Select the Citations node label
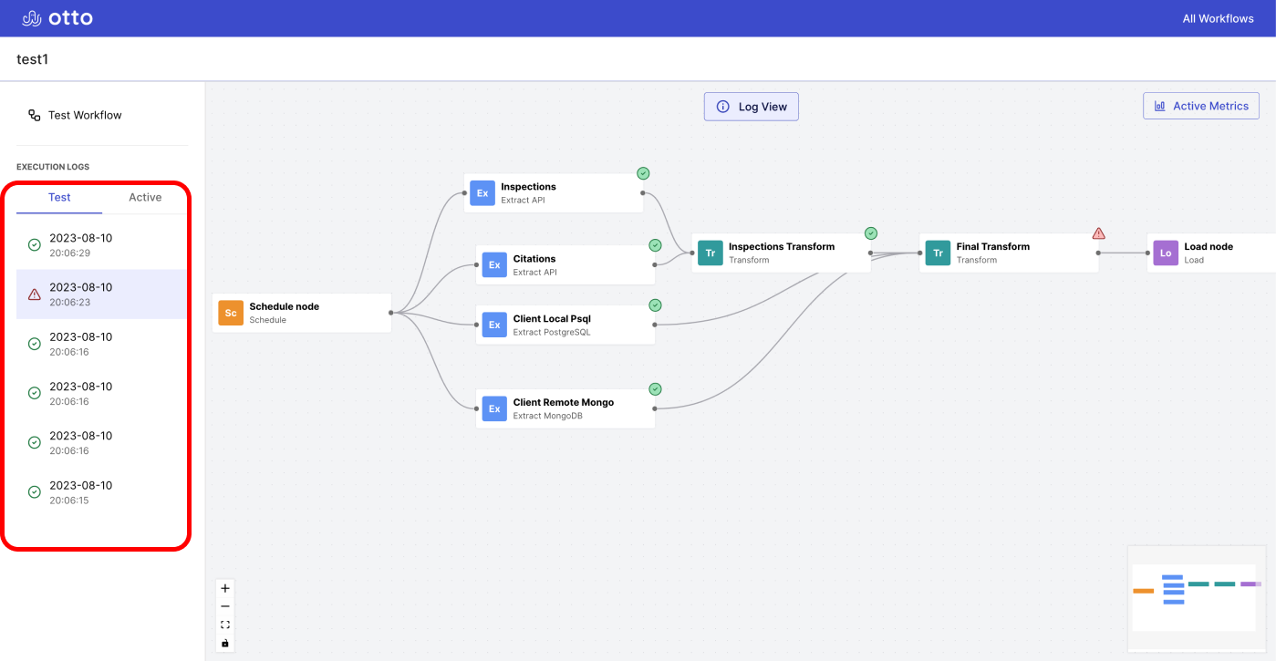Viewport: 1276px width, 661px height. point(534,258)
